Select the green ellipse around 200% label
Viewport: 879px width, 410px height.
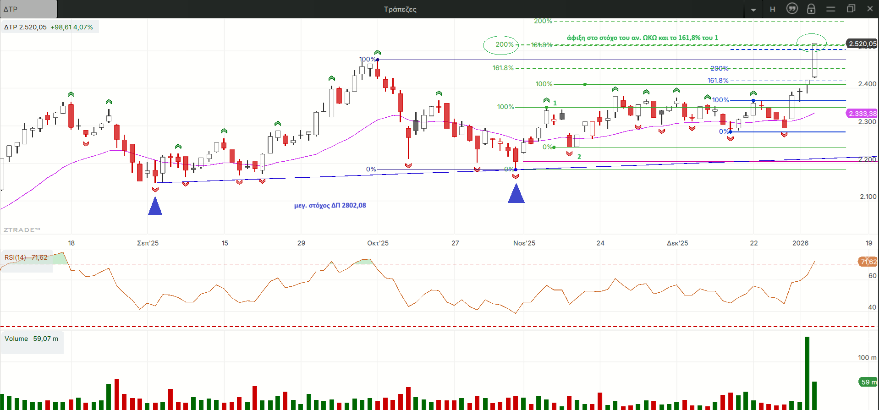[501, 45]
